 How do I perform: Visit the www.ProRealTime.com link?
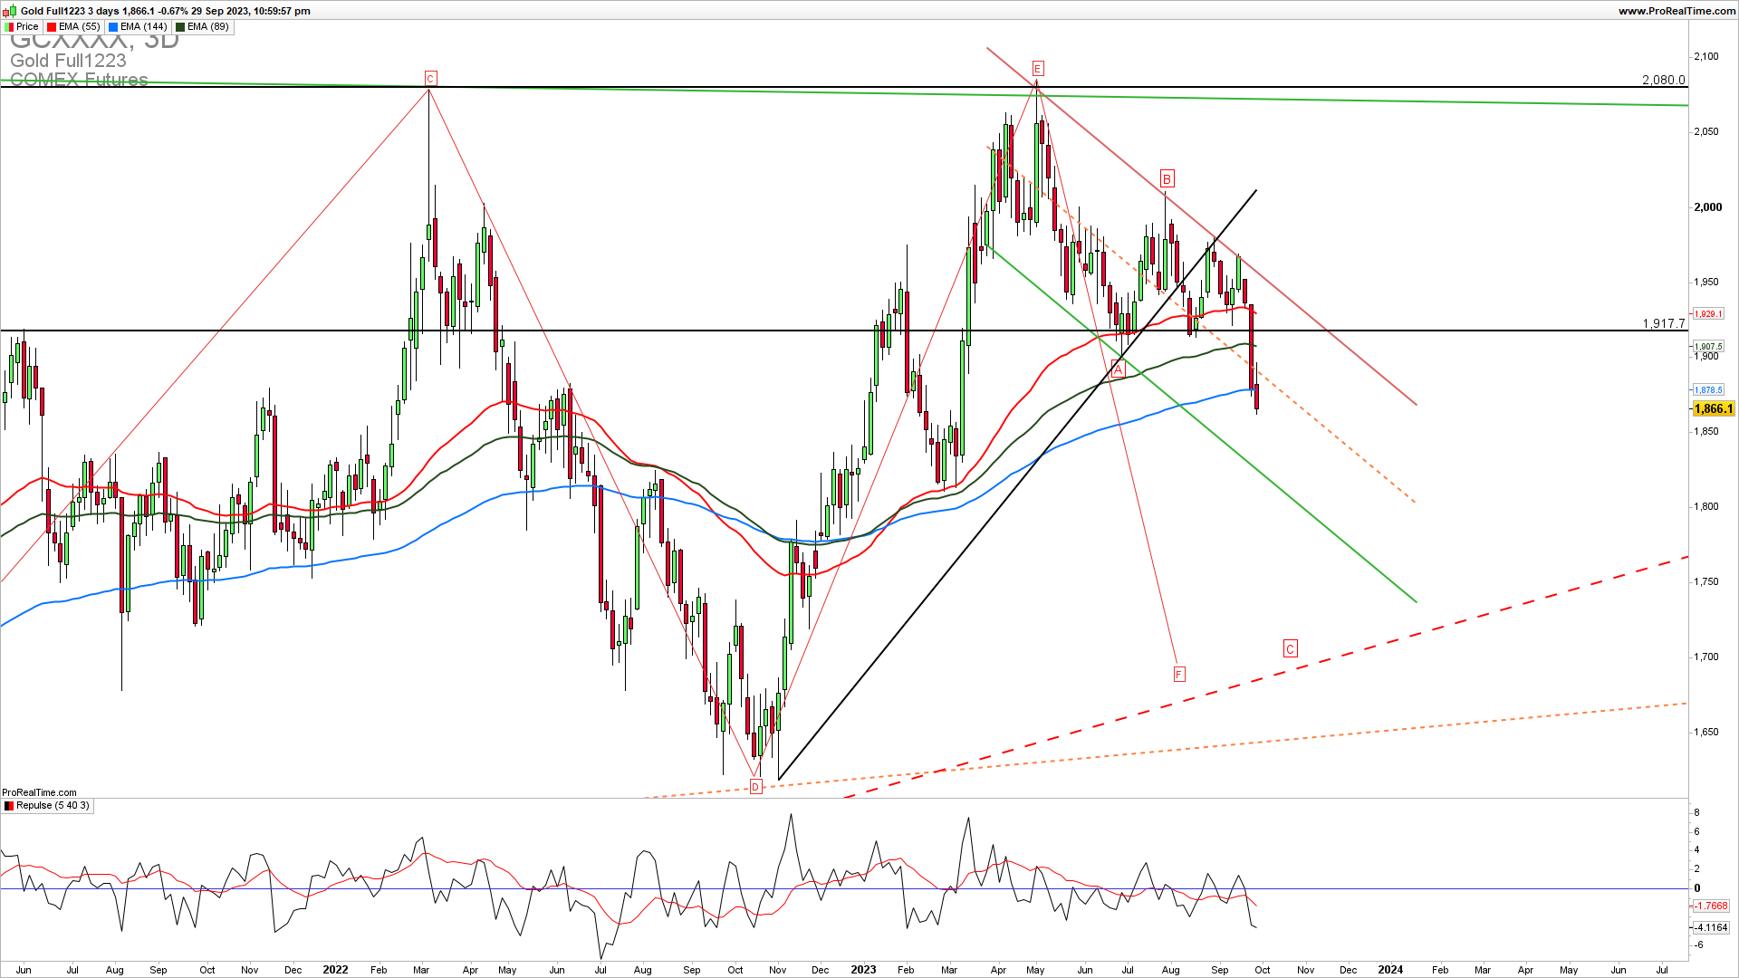tap(1677, 11)
